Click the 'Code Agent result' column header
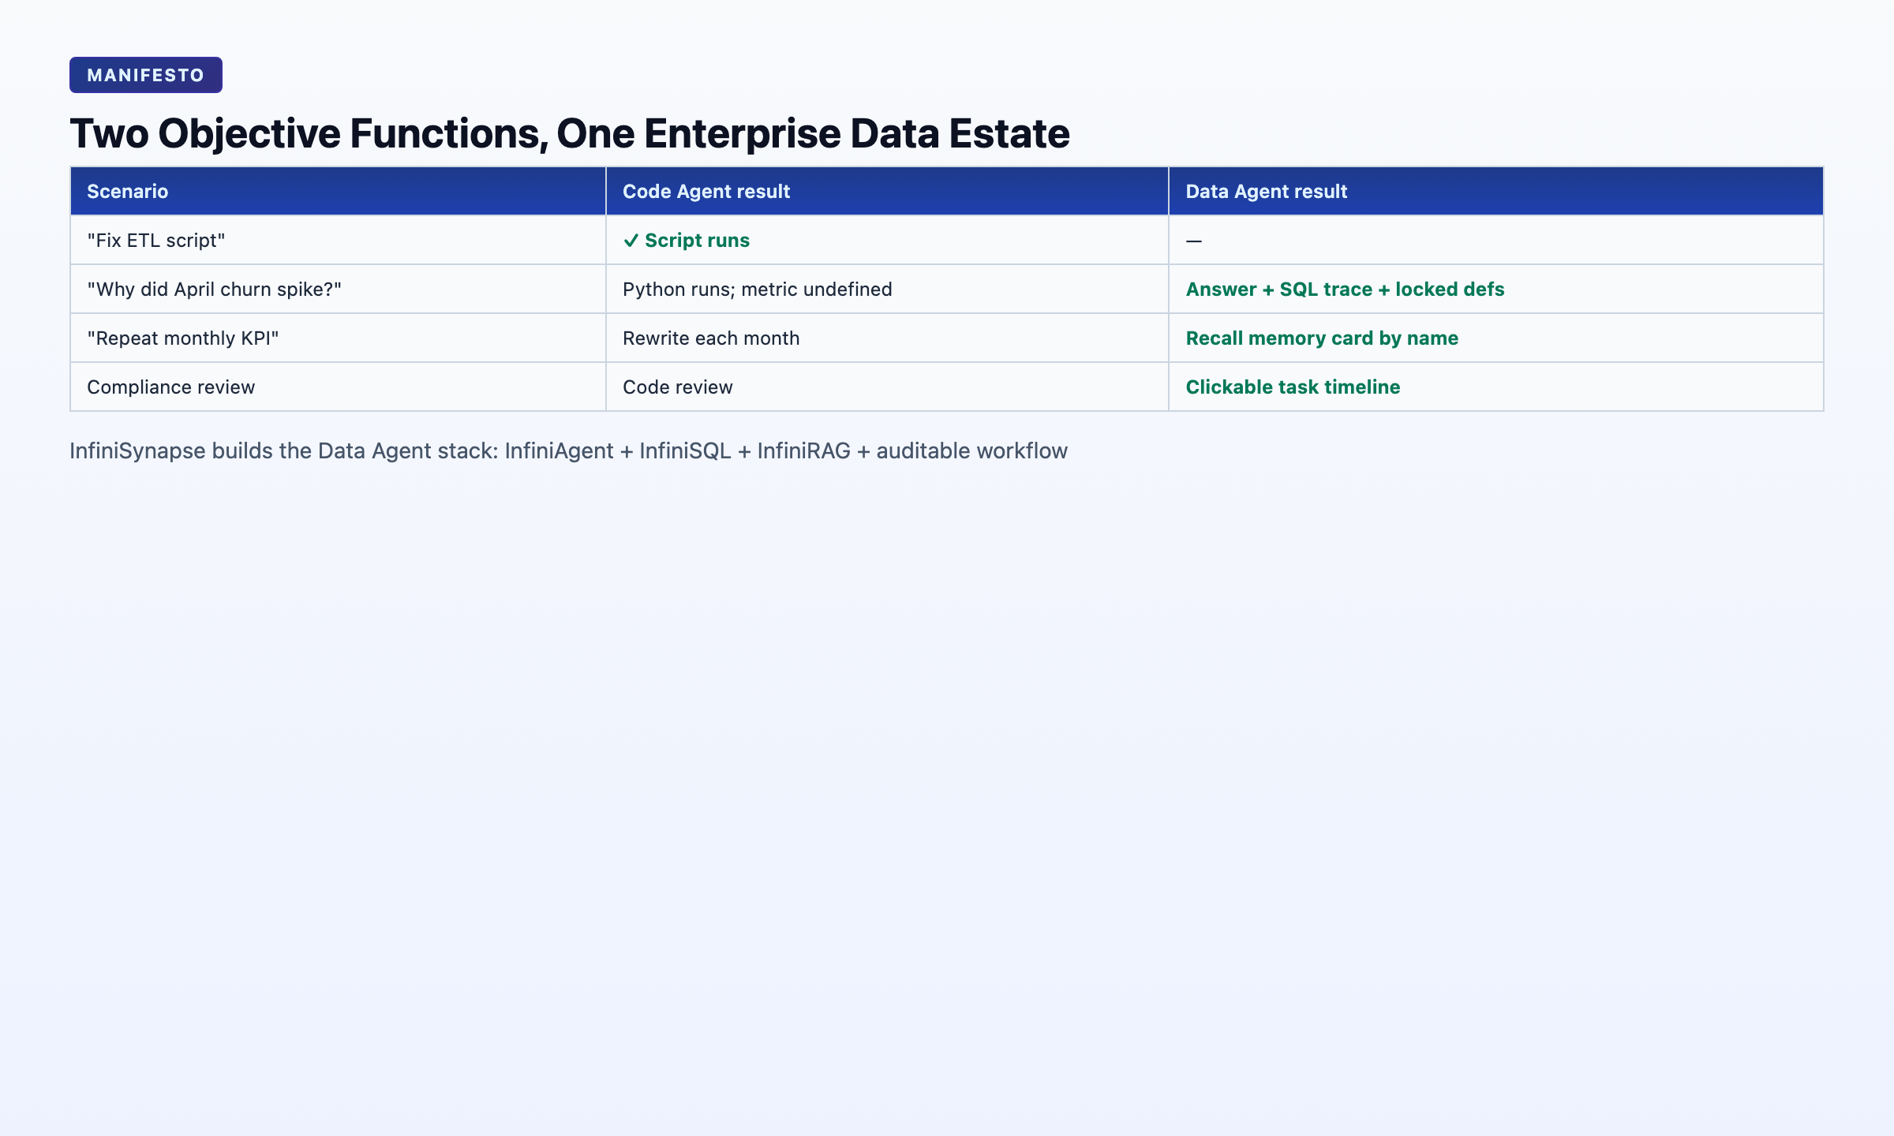This screenshot has width=1894, height=1136. (x=887, y=191)
